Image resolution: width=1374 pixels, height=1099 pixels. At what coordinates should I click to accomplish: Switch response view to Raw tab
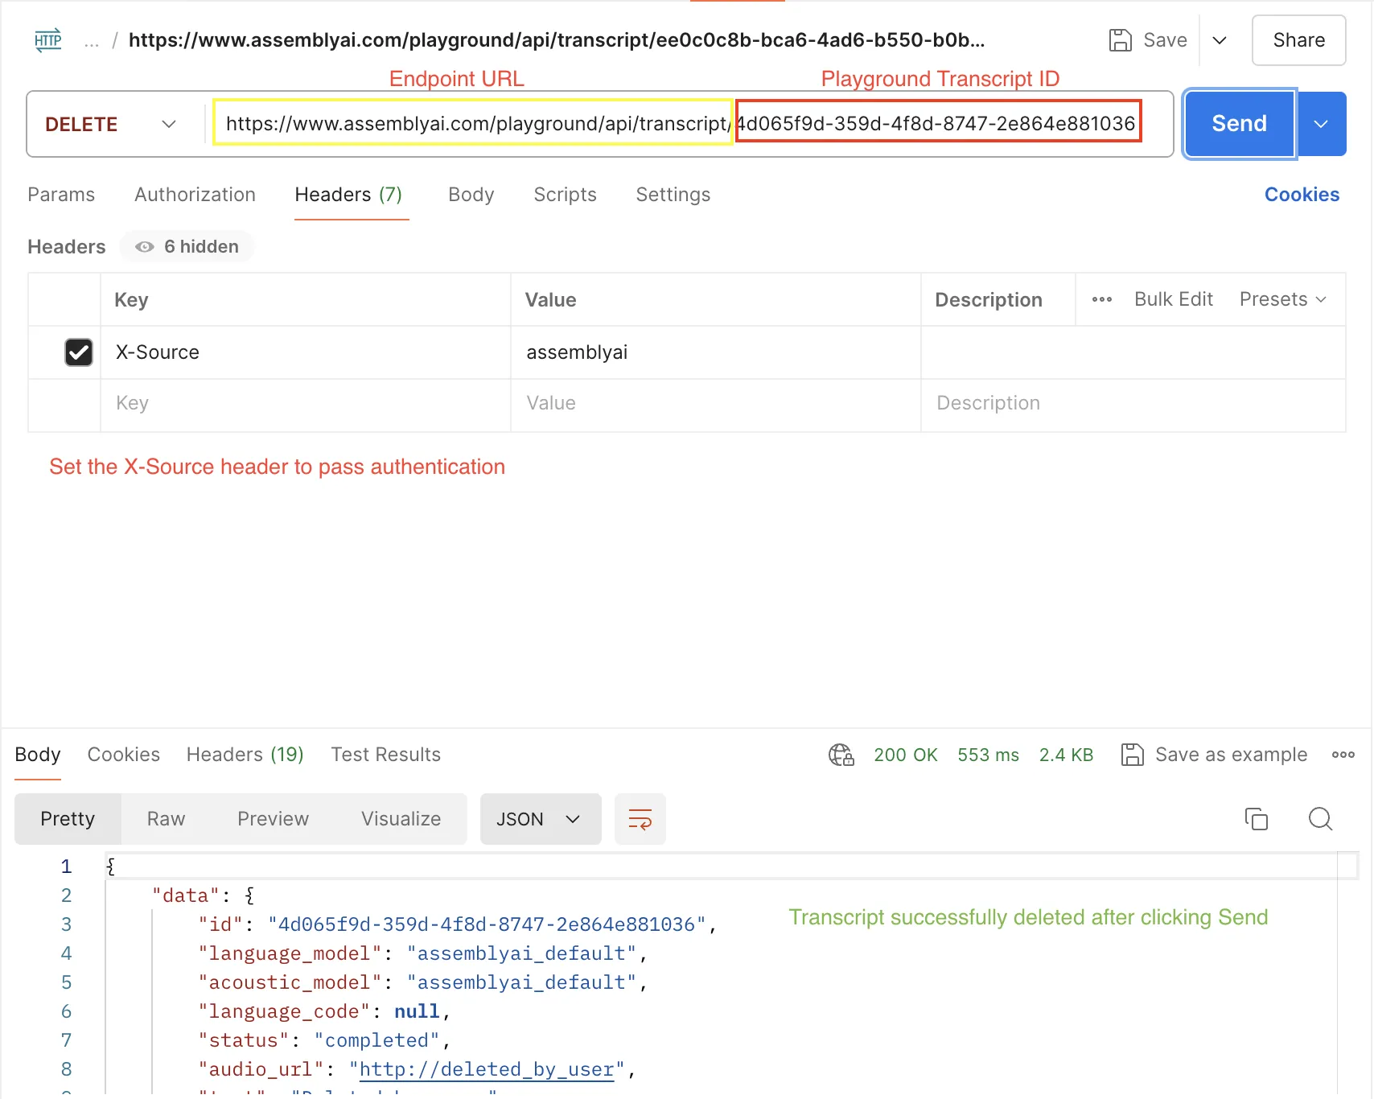pyautogui.click(x=166, y=819)
